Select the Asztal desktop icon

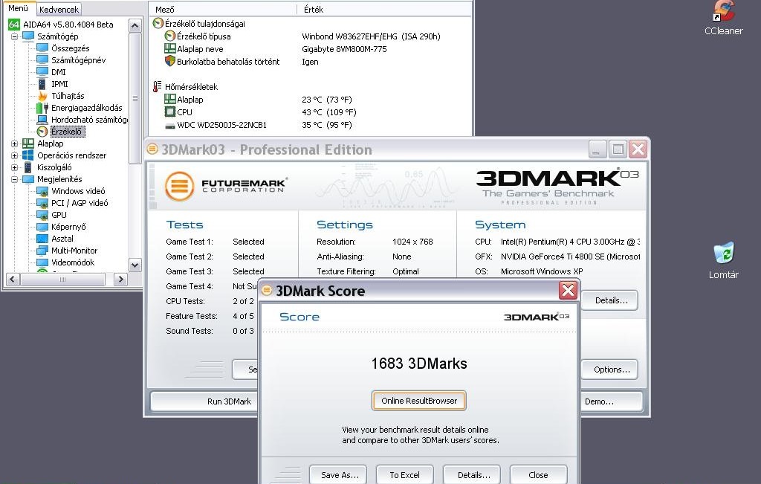point(42,239)
